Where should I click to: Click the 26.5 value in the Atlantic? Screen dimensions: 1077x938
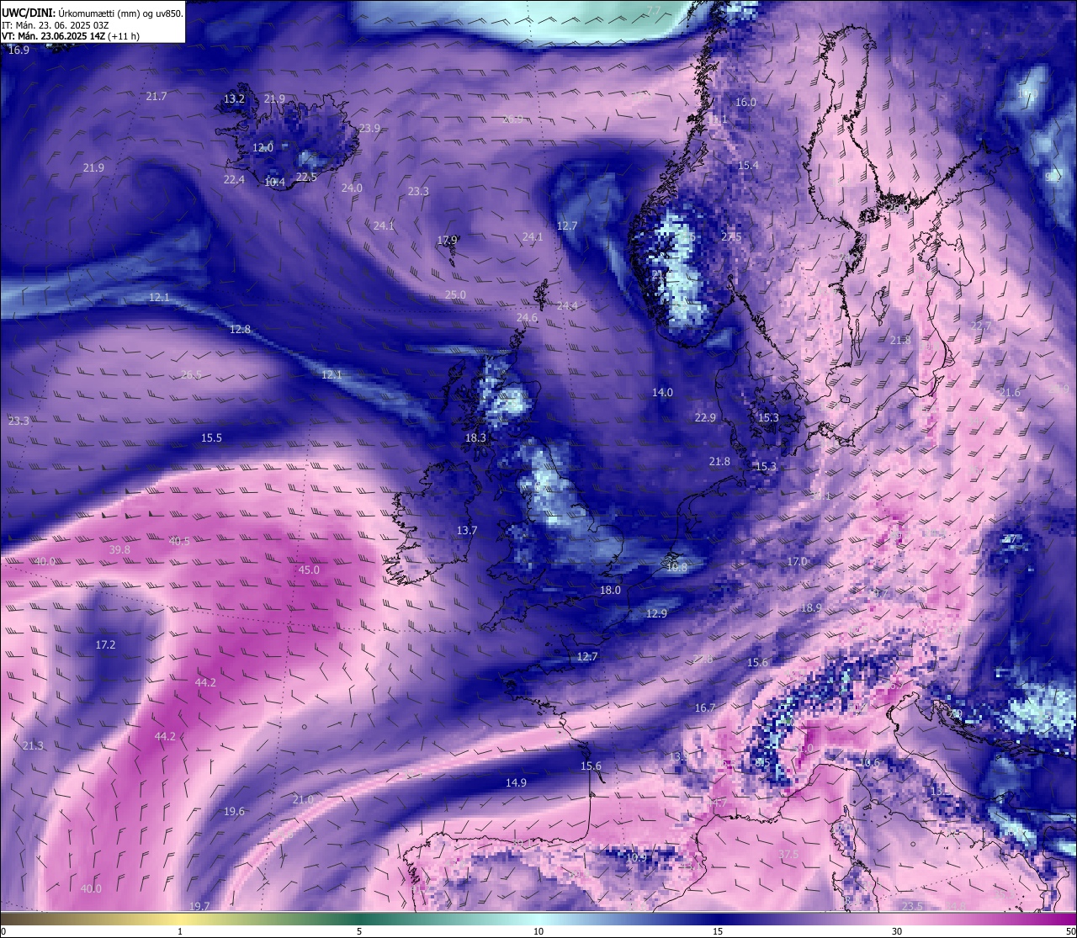pyautogui.click(x=191, y=375)
